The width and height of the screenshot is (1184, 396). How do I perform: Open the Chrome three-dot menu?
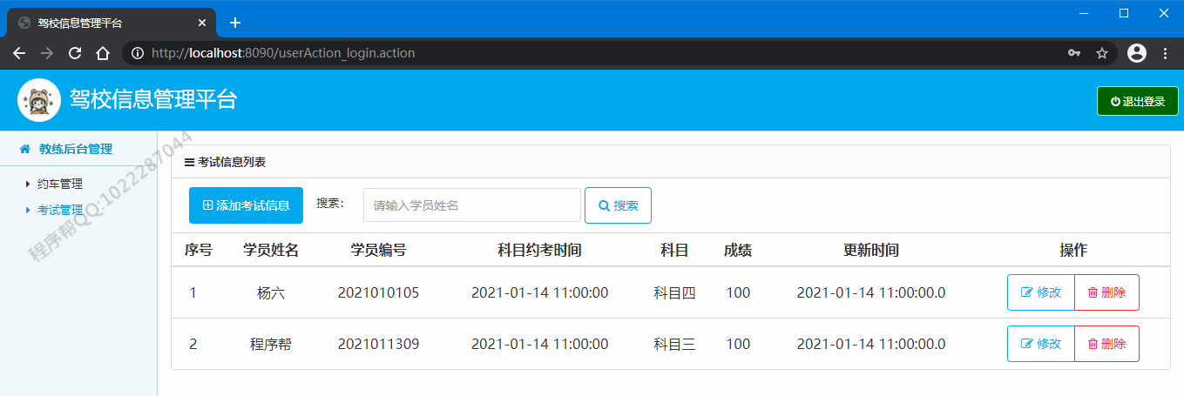pos(1166,53)
